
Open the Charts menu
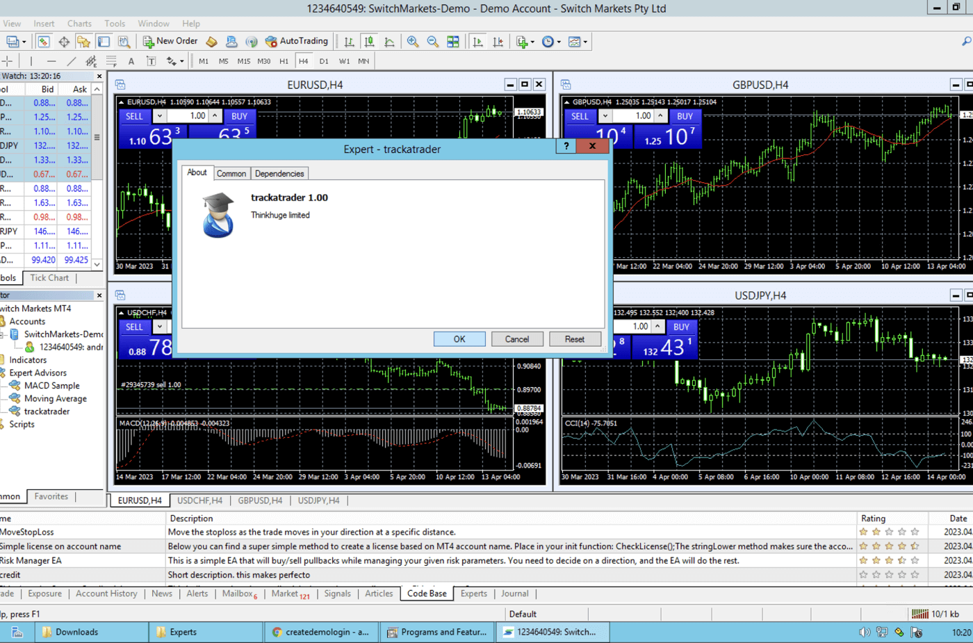point(79,24)
